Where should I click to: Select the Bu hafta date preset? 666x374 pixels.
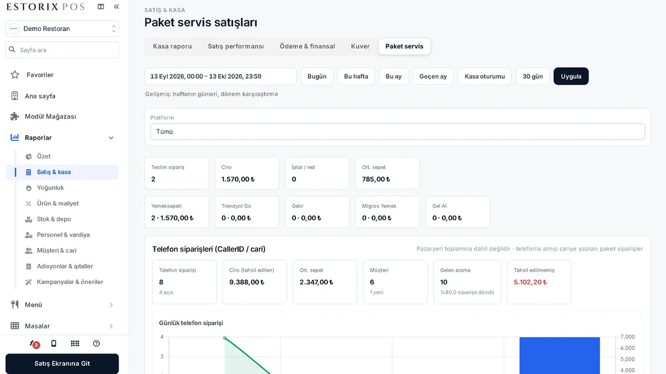pyautogui.click(x=356, y=76)
